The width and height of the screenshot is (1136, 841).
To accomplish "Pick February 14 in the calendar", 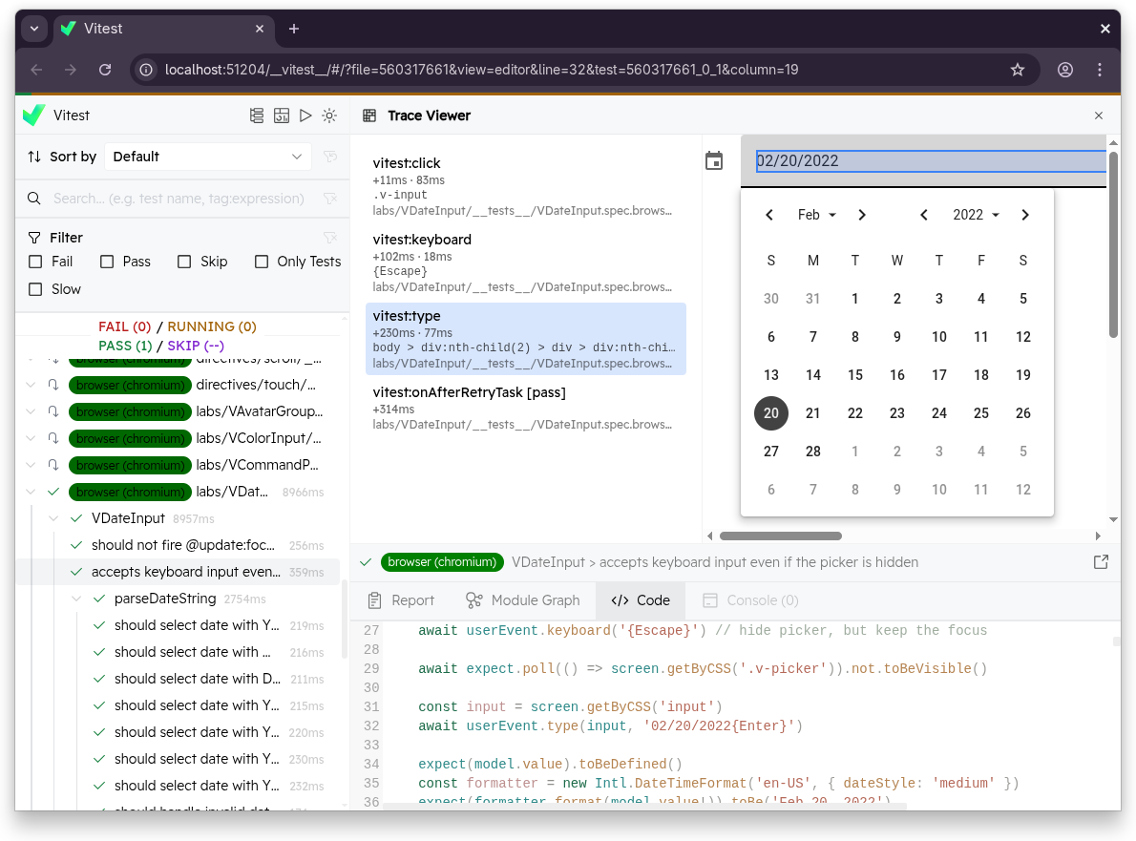I will (813, 375).
